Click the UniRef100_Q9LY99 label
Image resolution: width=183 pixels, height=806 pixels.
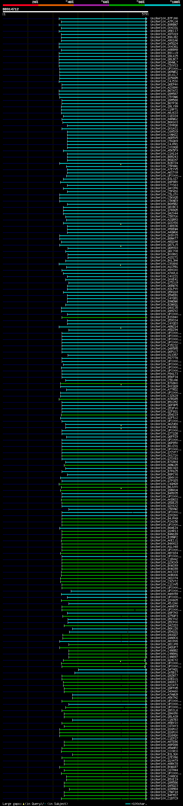[x=164, y=106]
